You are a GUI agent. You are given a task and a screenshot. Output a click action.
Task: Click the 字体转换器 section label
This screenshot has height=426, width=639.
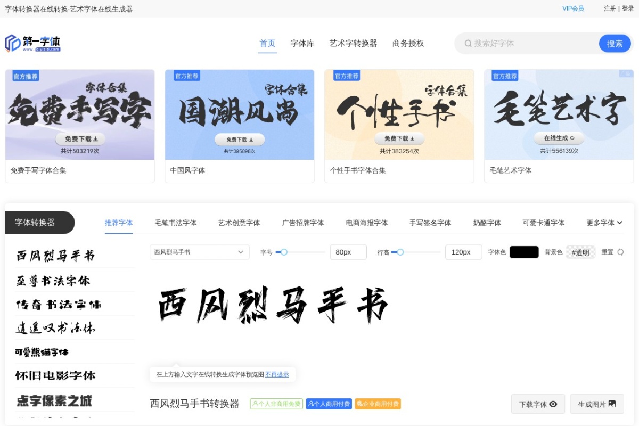coord(40,223)
